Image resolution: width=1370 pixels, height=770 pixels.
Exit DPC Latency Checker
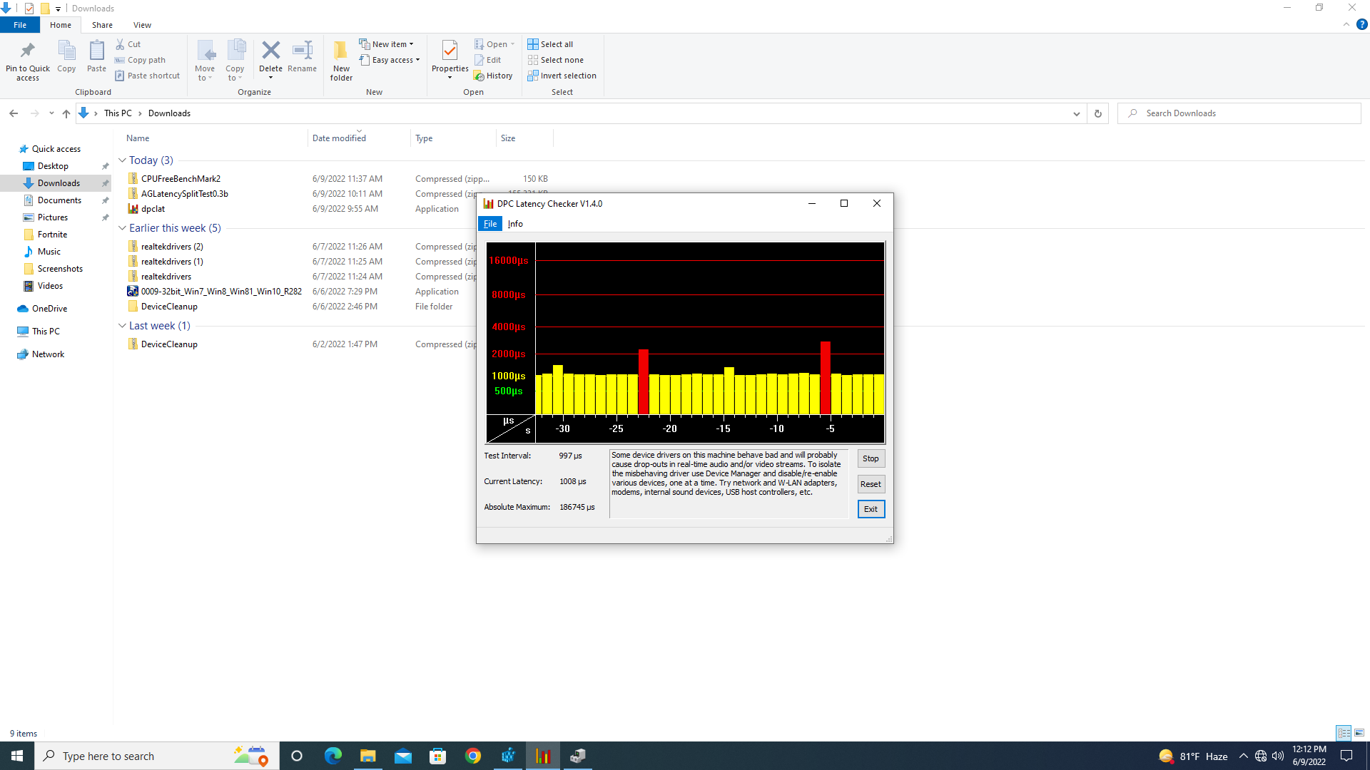[871, 509]
